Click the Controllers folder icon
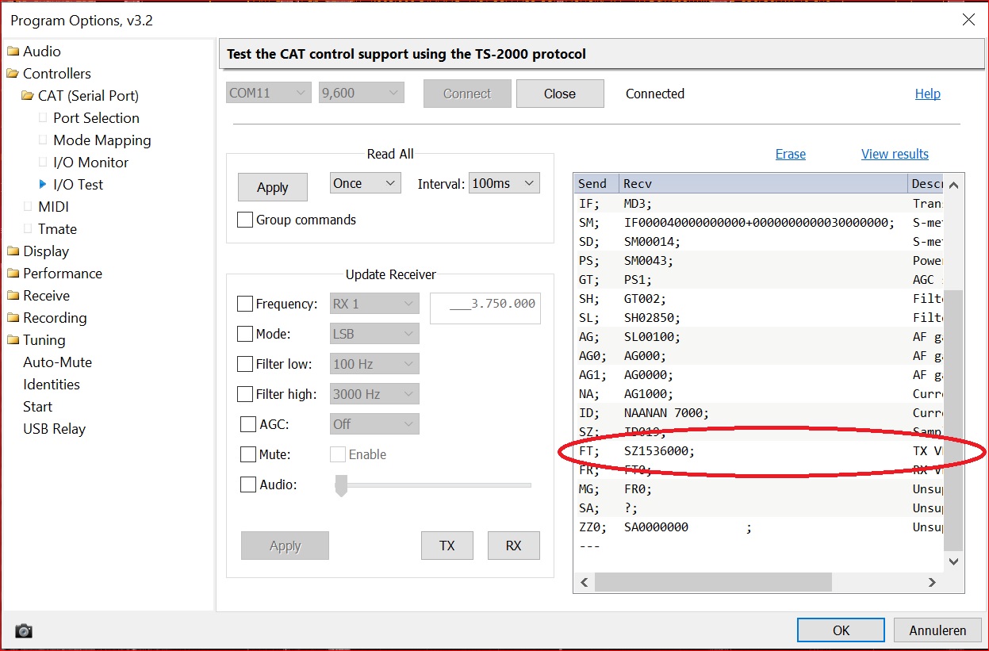The width and height of the screenshot is (989, 651). (13, 74)
